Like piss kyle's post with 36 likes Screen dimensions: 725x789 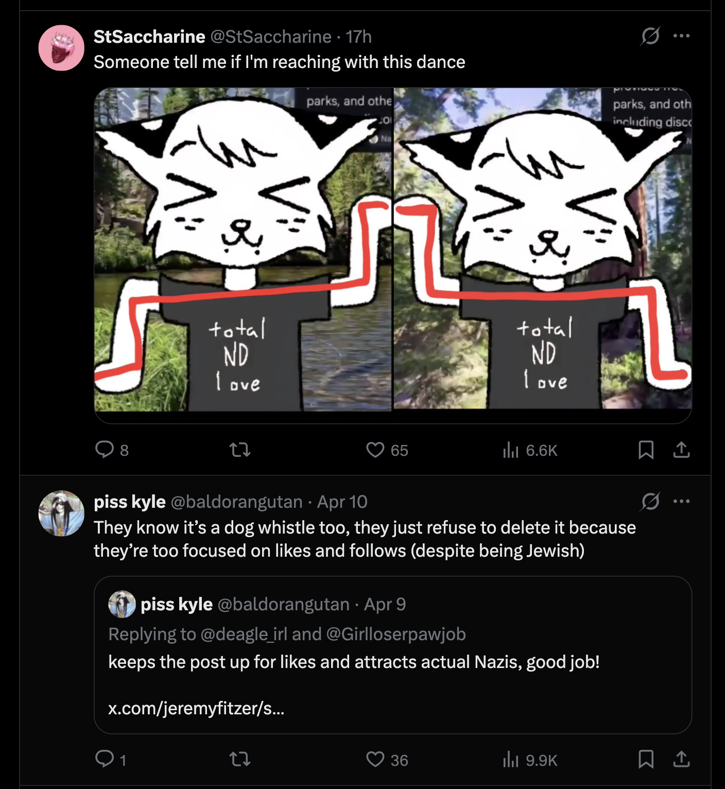[375, 759]
